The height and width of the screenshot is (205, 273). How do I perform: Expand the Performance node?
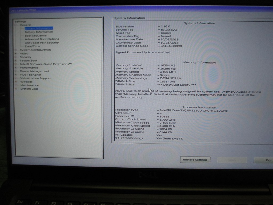[16, 68]
